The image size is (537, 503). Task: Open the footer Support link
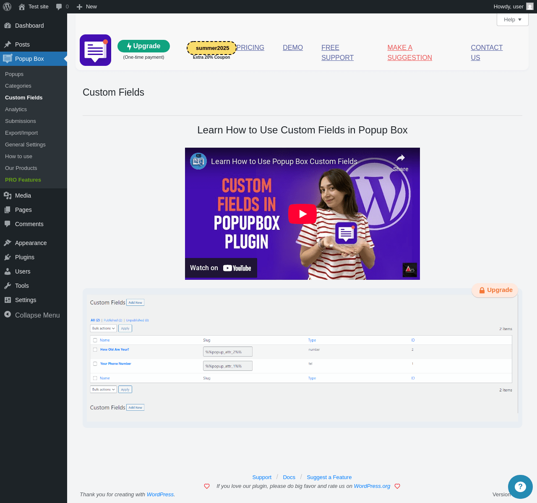262,477
